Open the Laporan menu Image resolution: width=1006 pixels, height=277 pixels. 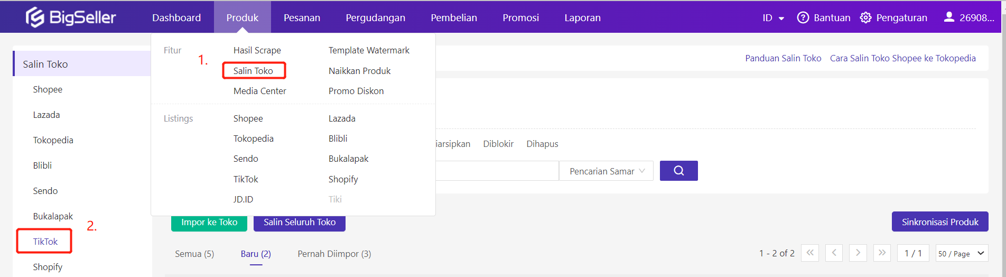pyautogui.click(x=582, y=17)
